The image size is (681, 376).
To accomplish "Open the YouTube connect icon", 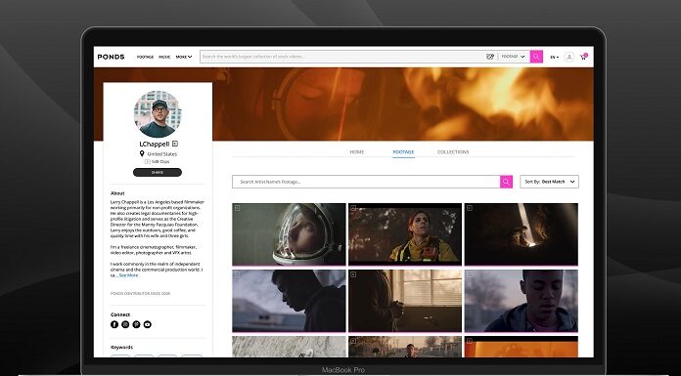I will 148,324.
